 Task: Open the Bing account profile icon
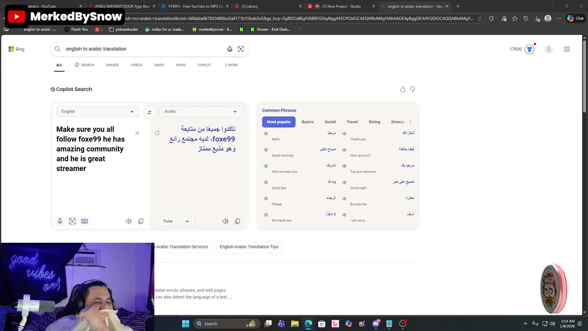point(548,49)
